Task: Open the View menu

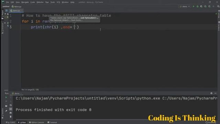Action: click(x=18, y=2)
